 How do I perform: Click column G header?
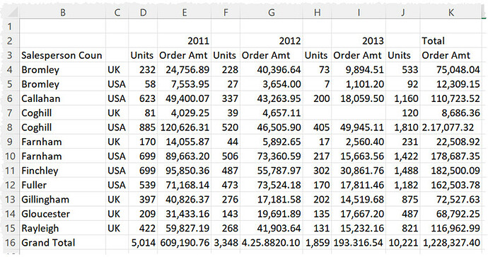pos(272,13)
